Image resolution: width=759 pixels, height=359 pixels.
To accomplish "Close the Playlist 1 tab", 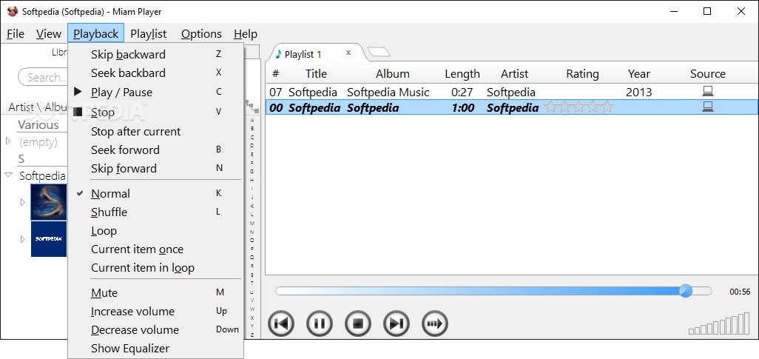I will coord(348,53).
